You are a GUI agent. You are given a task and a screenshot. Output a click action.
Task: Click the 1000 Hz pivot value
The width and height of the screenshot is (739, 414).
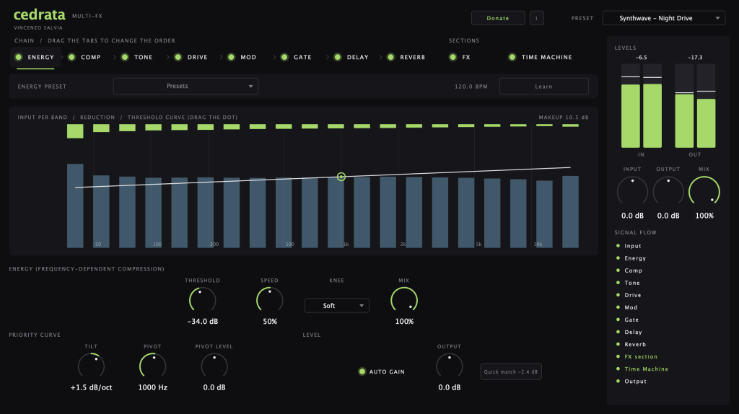coord(153,387)
